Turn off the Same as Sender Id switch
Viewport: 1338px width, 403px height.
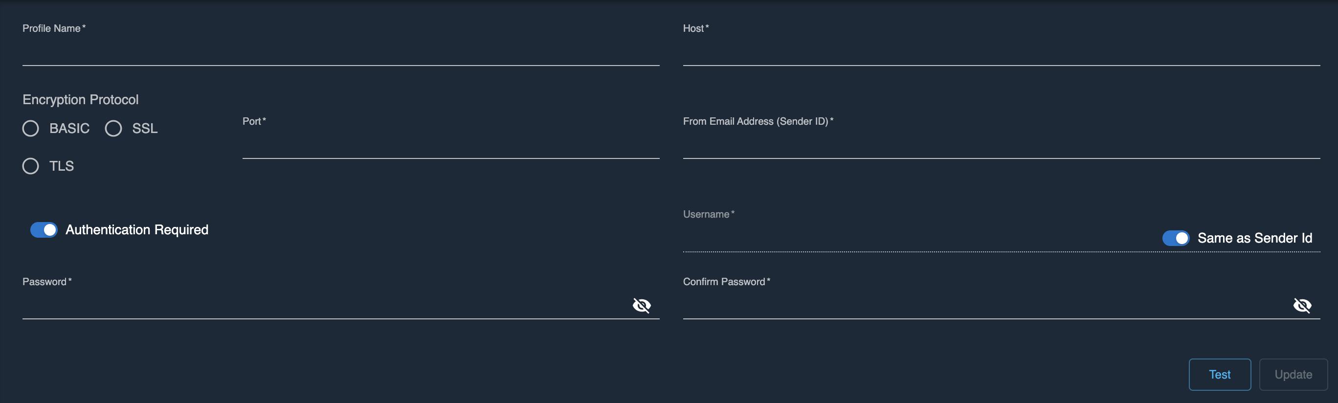click(1176, 238)
